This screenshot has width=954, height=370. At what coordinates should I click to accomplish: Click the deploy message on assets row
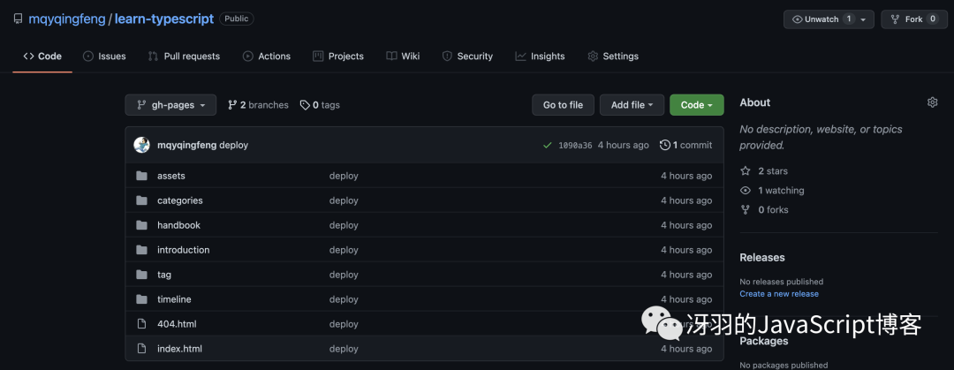point(344,176)
